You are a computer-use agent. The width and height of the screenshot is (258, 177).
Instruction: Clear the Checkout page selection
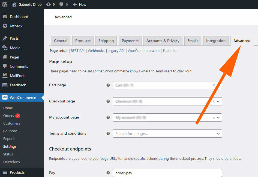click(214, 102)
